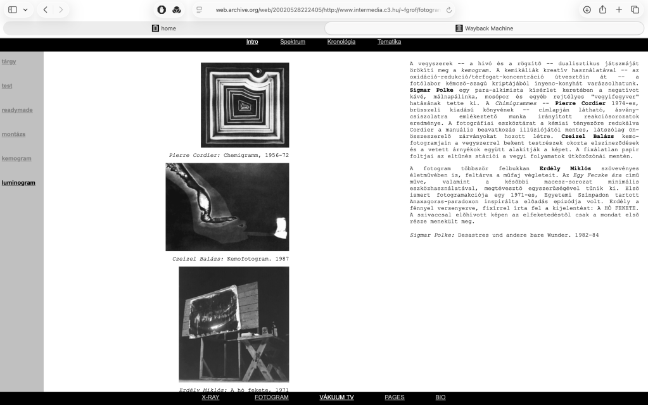Switch to the home tab
The width and height of the screenshot is (648, 405).
coord(163,28)
